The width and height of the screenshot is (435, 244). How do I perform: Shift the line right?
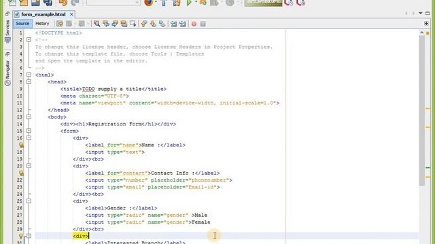(183, 24)
